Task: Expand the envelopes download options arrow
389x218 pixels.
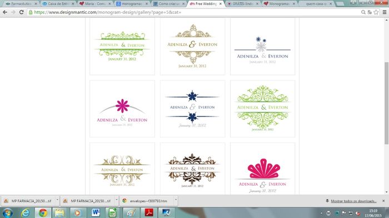Action: click(x=176, y=200)
